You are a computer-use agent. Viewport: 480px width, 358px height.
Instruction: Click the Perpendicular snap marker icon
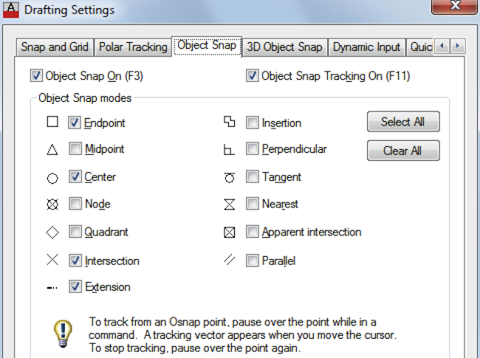229,150
